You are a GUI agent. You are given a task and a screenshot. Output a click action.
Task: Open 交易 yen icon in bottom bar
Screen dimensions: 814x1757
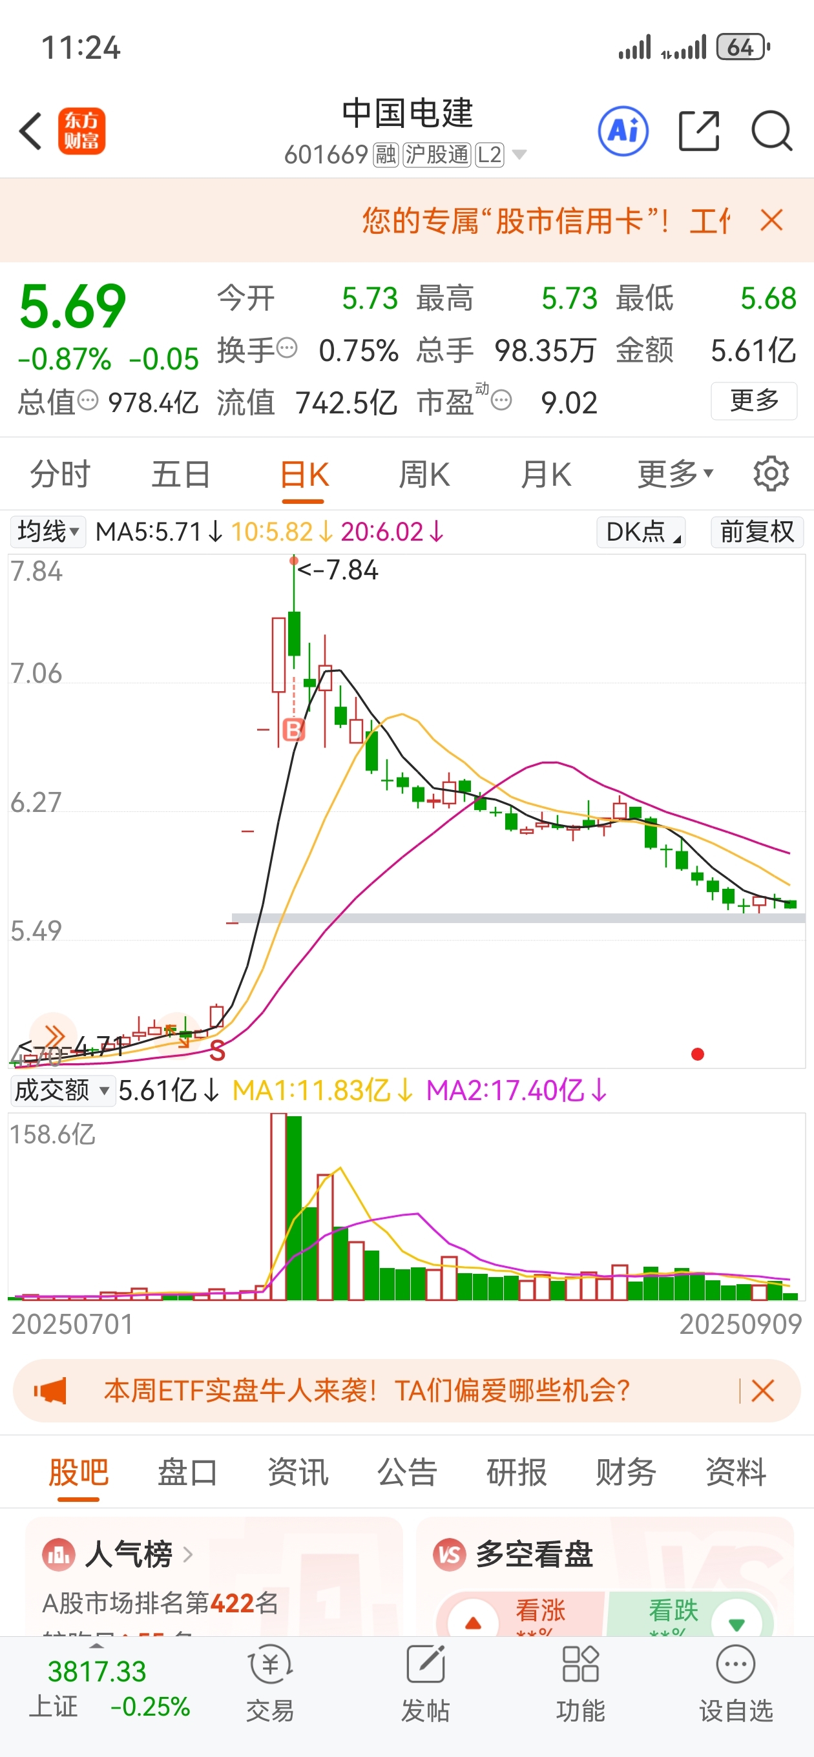point(270,1664)
